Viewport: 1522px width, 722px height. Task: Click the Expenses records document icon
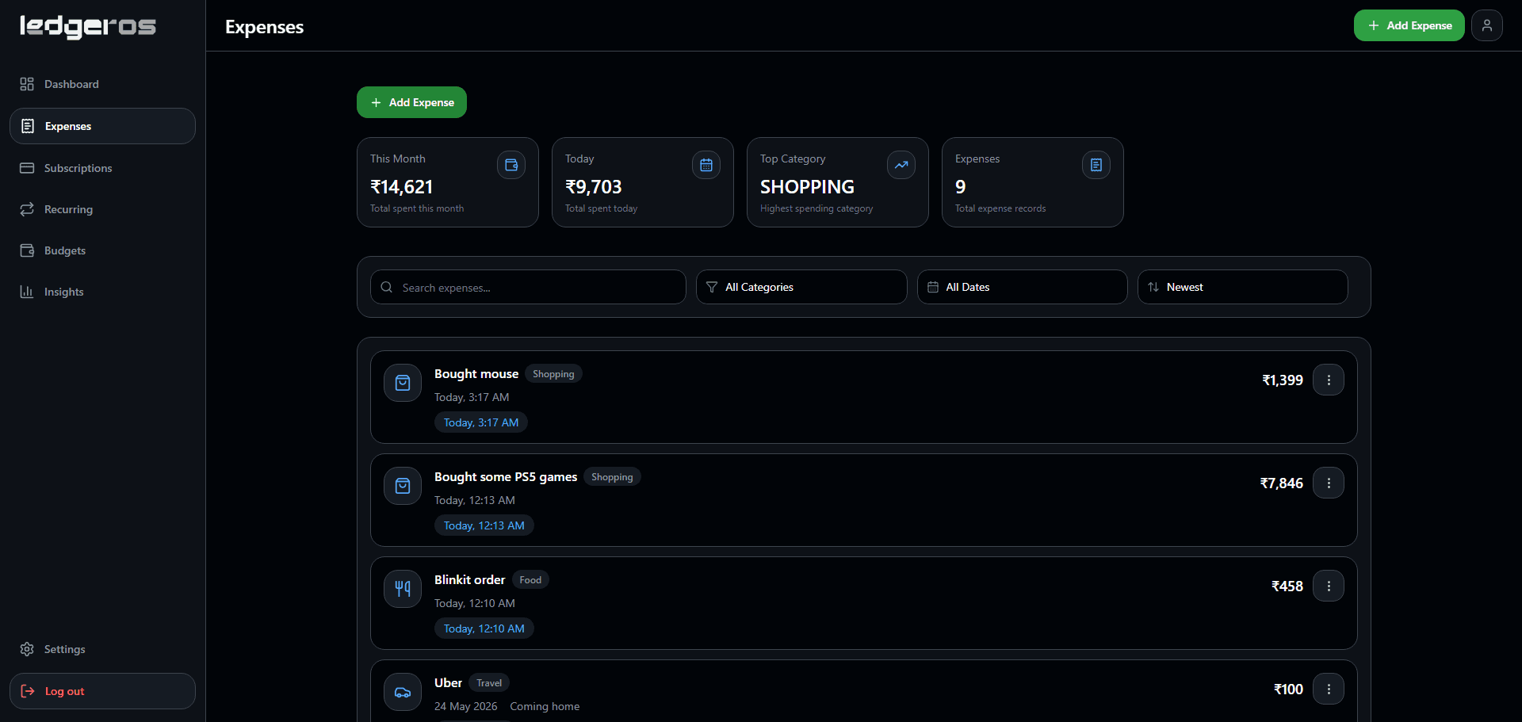coord(1096,165)
